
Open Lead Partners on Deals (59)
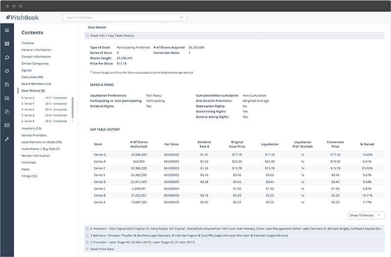point(42,142)
